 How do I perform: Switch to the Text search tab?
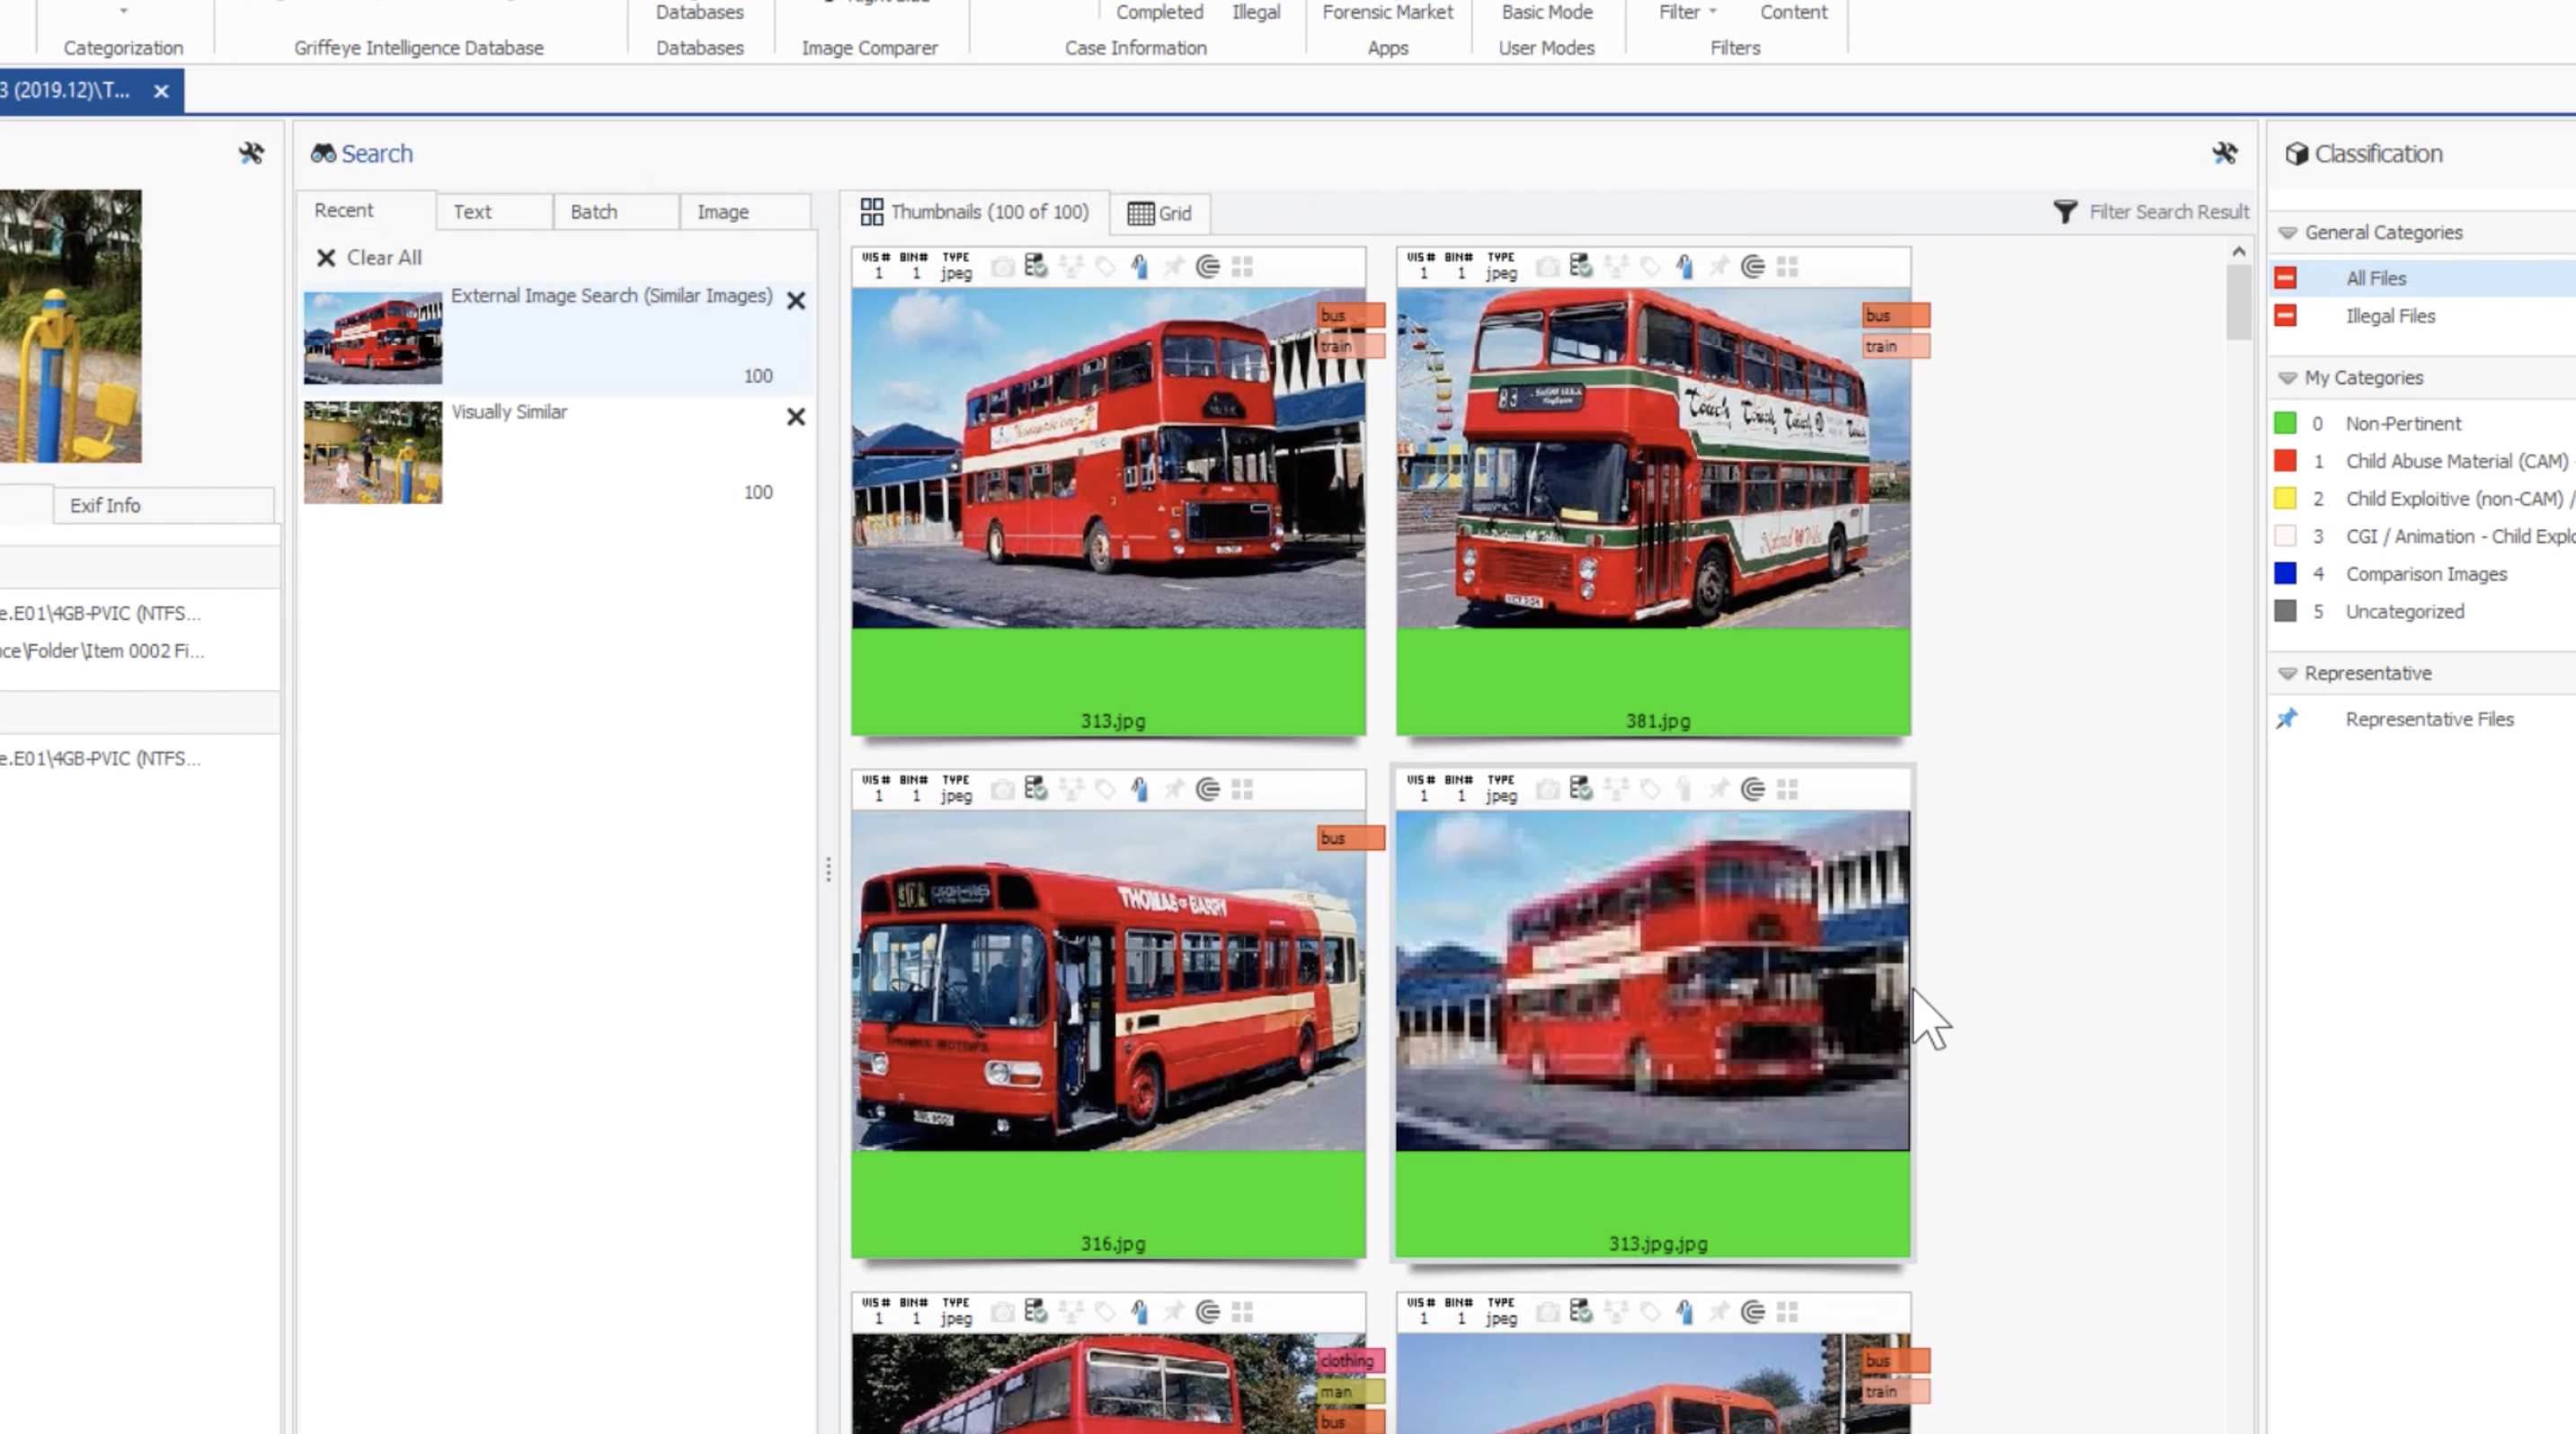tap(494, 212)
